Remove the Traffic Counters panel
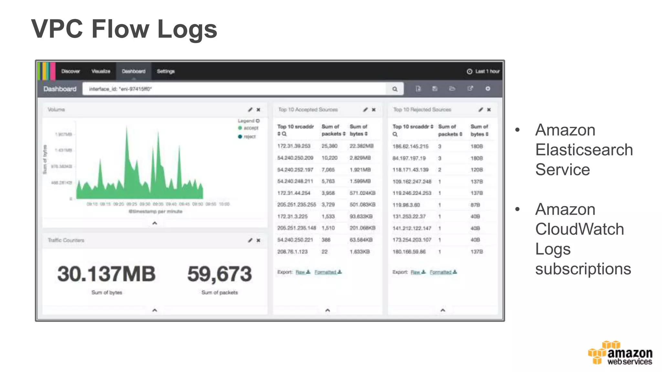This screenshot has width=662, height=372. point(258,240)
